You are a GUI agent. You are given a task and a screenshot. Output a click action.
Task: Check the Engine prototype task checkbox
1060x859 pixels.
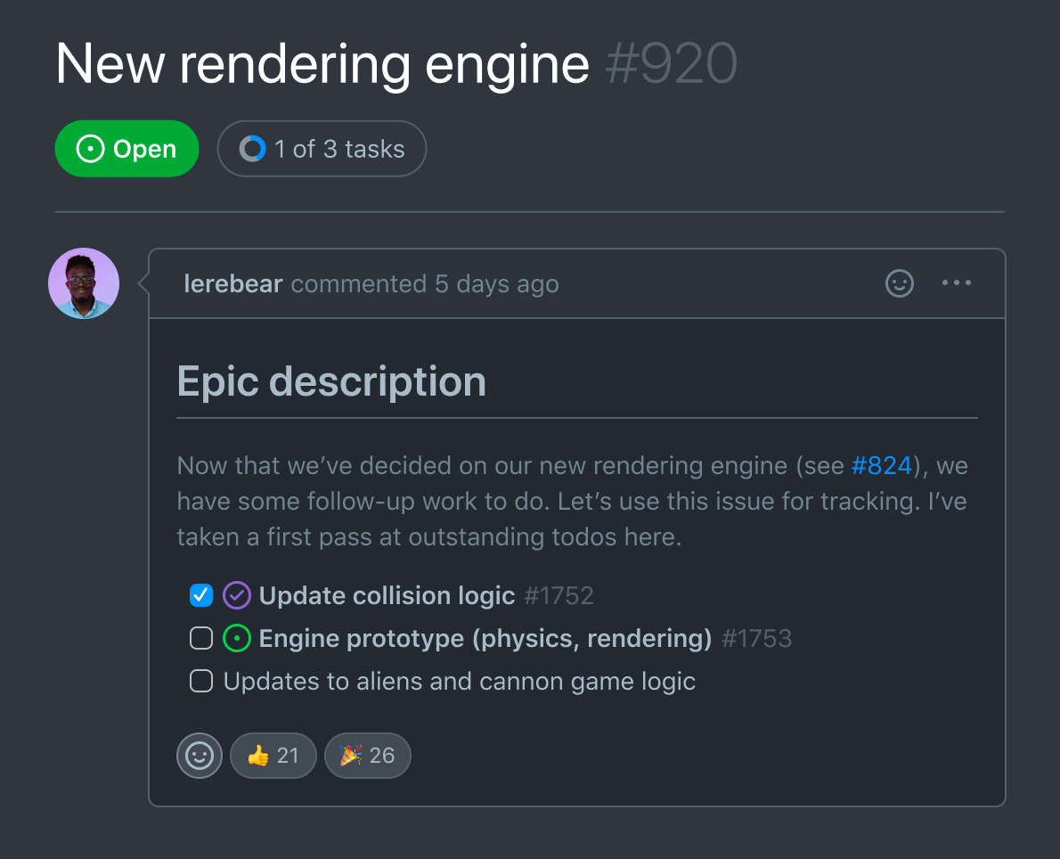201,638
